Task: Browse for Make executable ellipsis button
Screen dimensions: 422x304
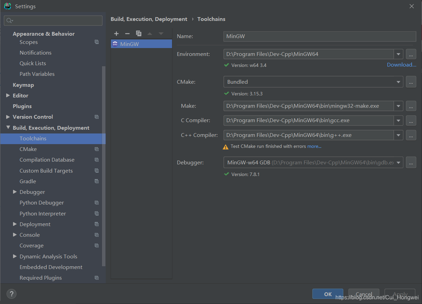Action: [411, 106]
